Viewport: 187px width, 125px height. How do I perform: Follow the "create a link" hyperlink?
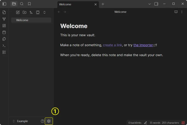112,45
